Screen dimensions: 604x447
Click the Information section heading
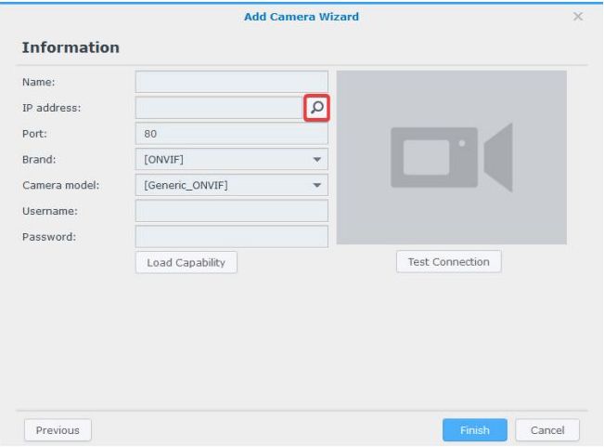71,46
